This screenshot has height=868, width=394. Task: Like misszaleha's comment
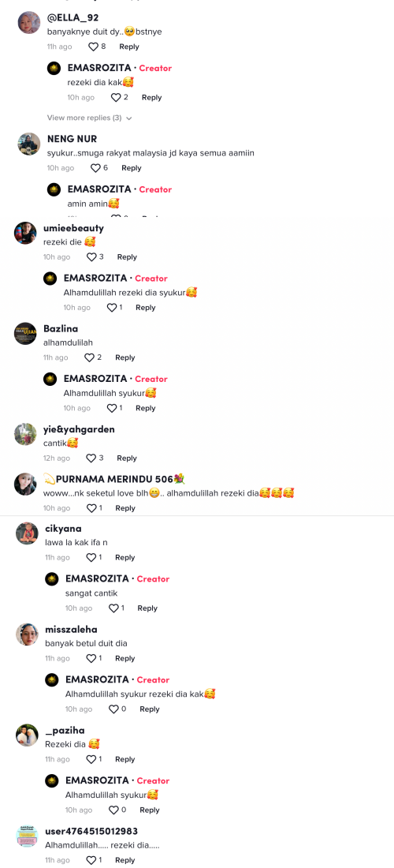(x=91, y=658)
